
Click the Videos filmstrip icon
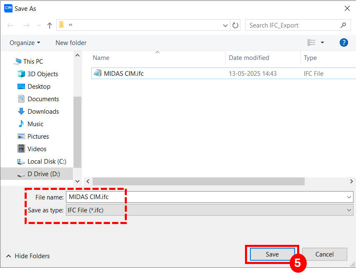pos(21,149)
